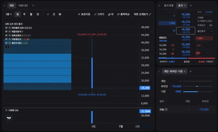Open the candle chart type icon
The image size is (218, 132).
[48, 14]
